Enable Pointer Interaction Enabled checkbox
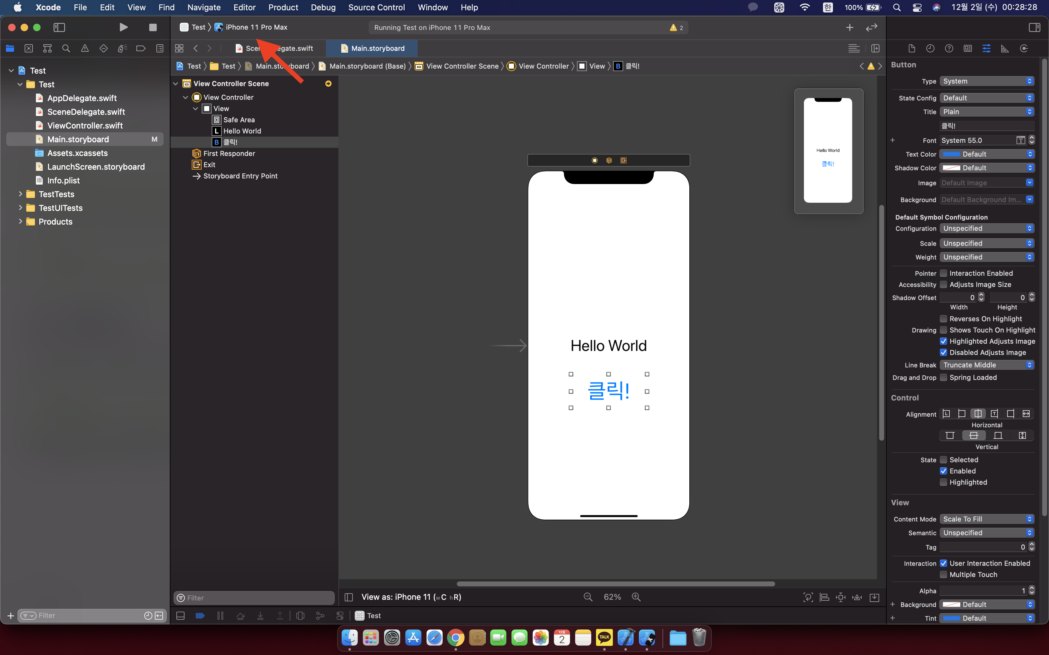 click(943, 273)
